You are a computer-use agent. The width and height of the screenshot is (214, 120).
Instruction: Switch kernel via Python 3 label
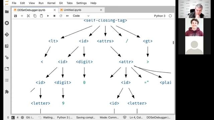pyautogui.click(x=159, y=16)
